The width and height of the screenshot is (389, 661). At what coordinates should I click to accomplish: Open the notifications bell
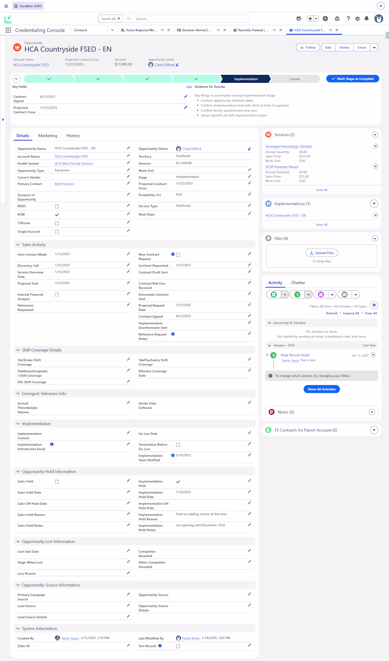click(367, 19)
